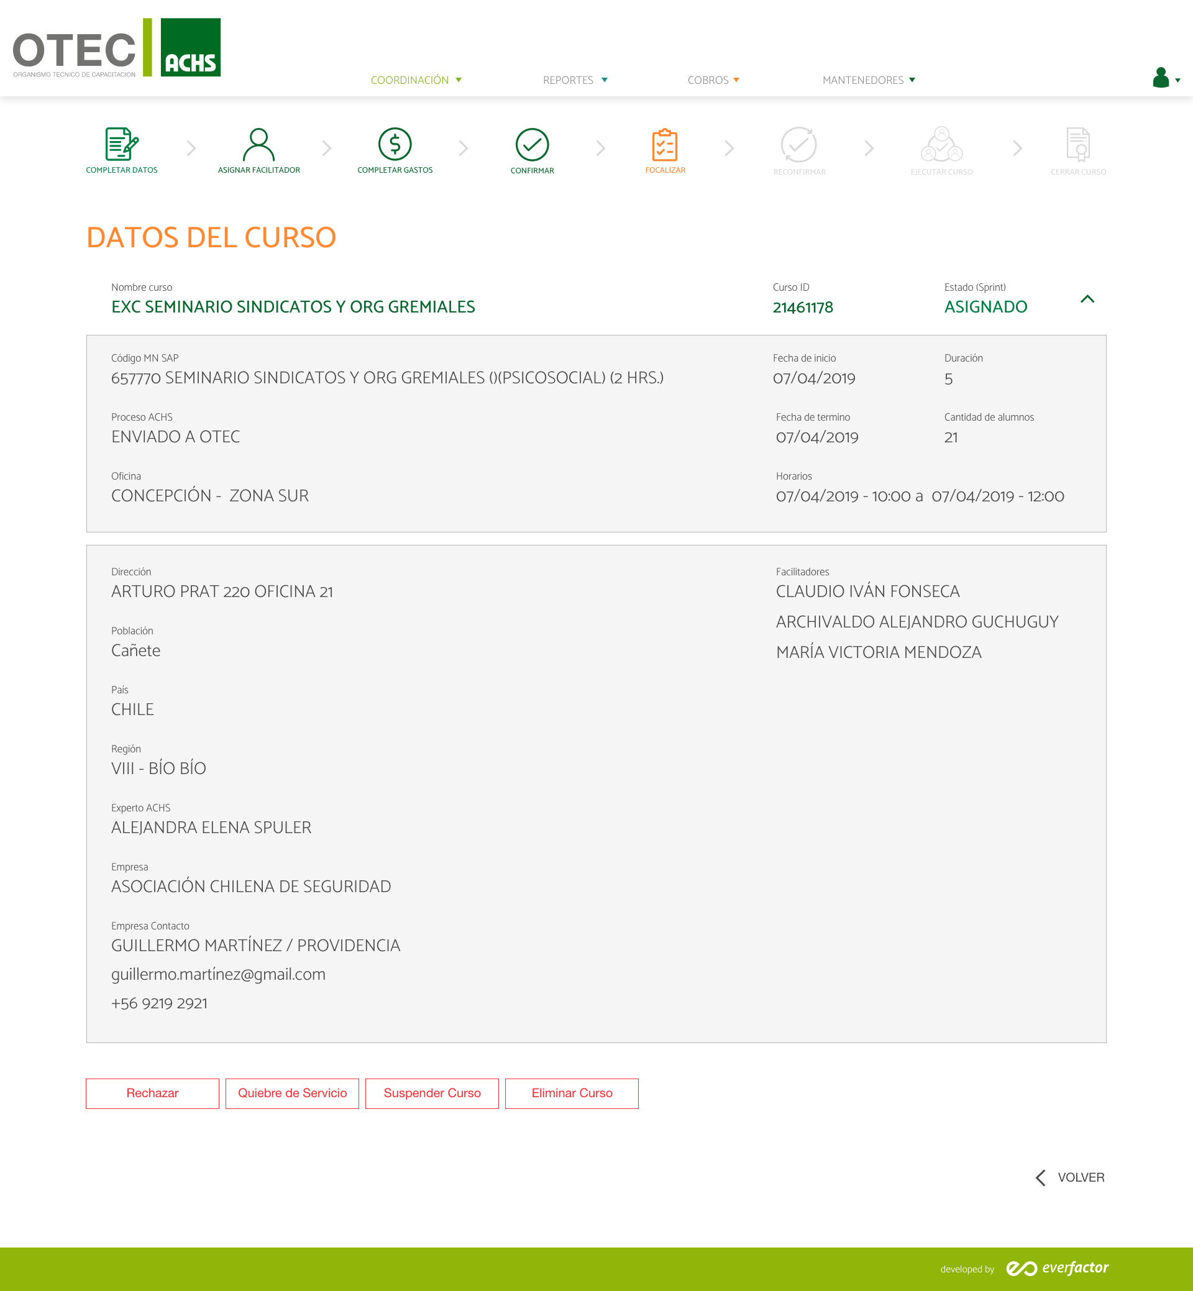Click facilitator ARCHIVALDO ALEJANDRO GUCHUGUY
This screenshot has width=1193, height=1291.
click(x=916, y=622)
